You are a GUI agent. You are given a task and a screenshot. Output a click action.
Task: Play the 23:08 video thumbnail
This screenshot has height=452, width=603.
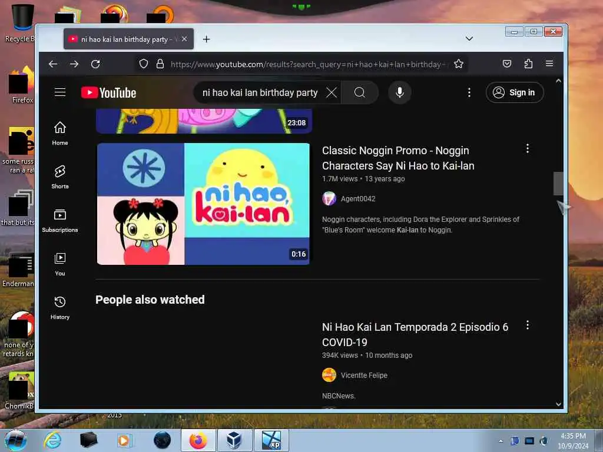pyautogui.click(x=204, y=121)
